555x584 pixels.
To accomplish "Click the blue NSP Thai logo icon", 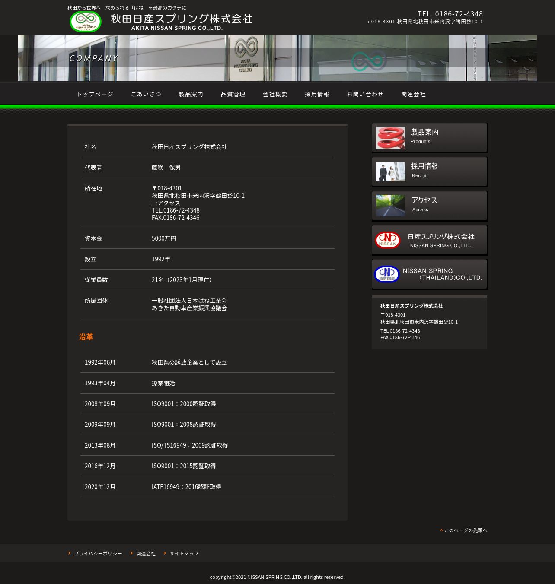I will pos(387,274).
